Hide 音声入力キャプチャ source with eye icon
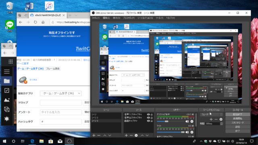This screenshot has width=258, height=145. (x=148, y=114)
